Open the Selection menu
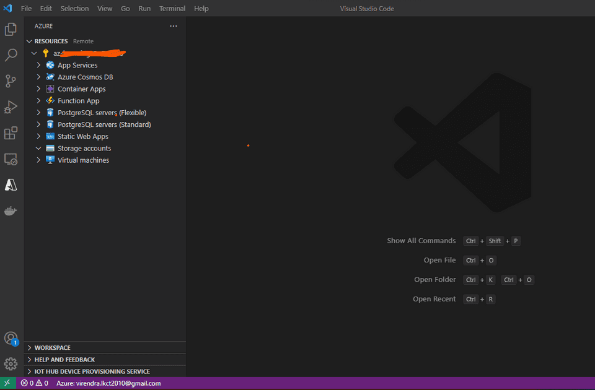 pyautogui.click(x=74, y=8)
